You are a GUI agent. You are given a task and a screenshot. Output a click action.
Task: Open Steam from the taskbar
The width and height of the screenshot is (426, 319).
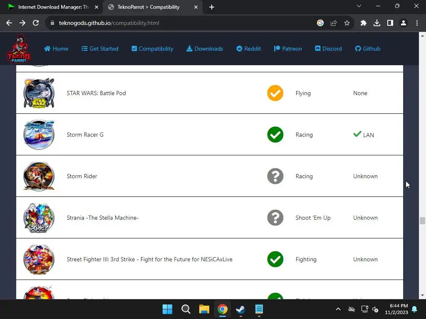(x=241, y=309)
